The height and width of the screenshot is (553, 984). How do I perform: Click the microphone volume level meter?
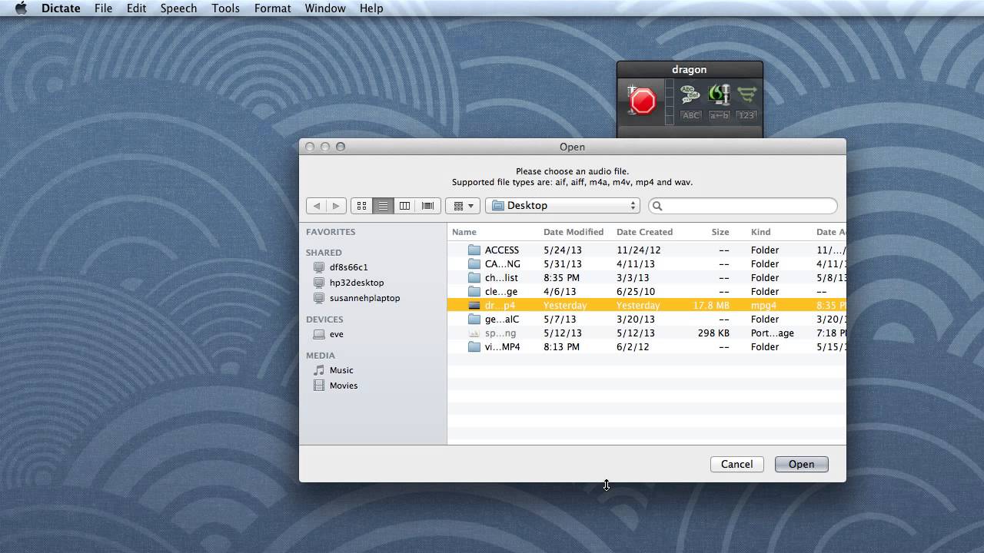[670, 102]
